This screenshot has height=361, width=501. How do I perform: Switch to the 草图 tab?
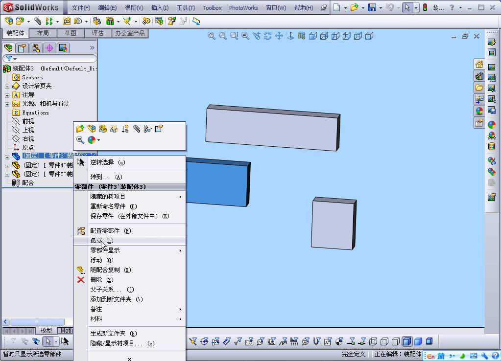[71, 33]
